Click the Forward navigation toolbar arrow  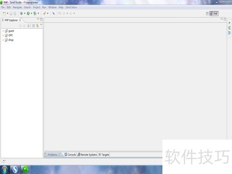71,13
